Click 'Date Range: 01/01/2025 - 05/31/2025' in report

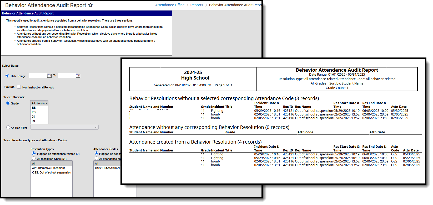[x=337, y=75]
